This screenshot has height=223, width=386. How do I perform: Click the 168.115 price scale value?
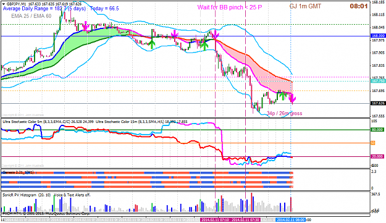[378, 15]
